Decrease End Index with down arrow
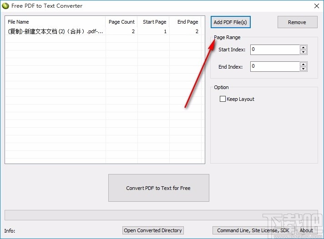This screenshot has height=239, width=324. click(x=304, y=69)
